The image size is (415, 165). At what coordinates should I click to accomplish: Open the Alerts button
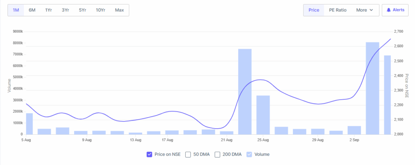[x=395, y=10]
